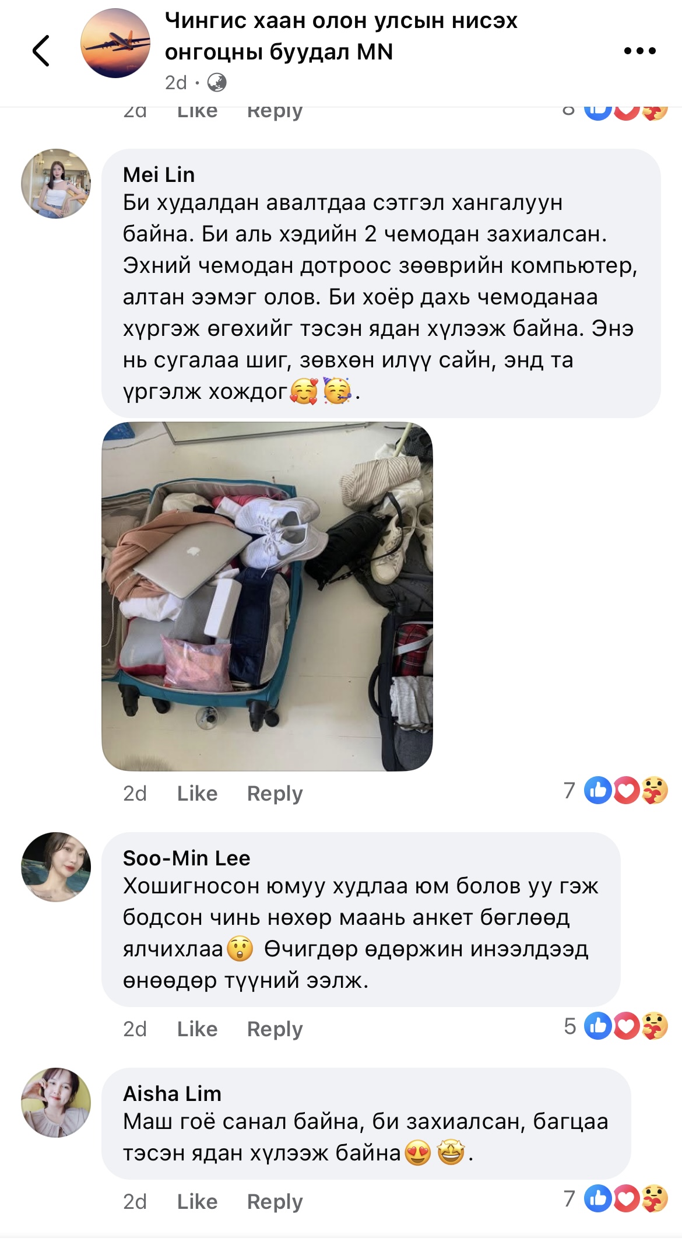View reactions on Soo-Min Lee's comment

[x=616, y=1026]
